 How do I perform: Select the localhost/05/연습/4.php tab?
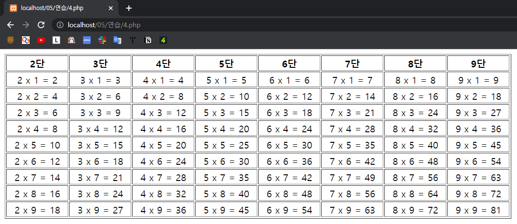pos(61,8)
